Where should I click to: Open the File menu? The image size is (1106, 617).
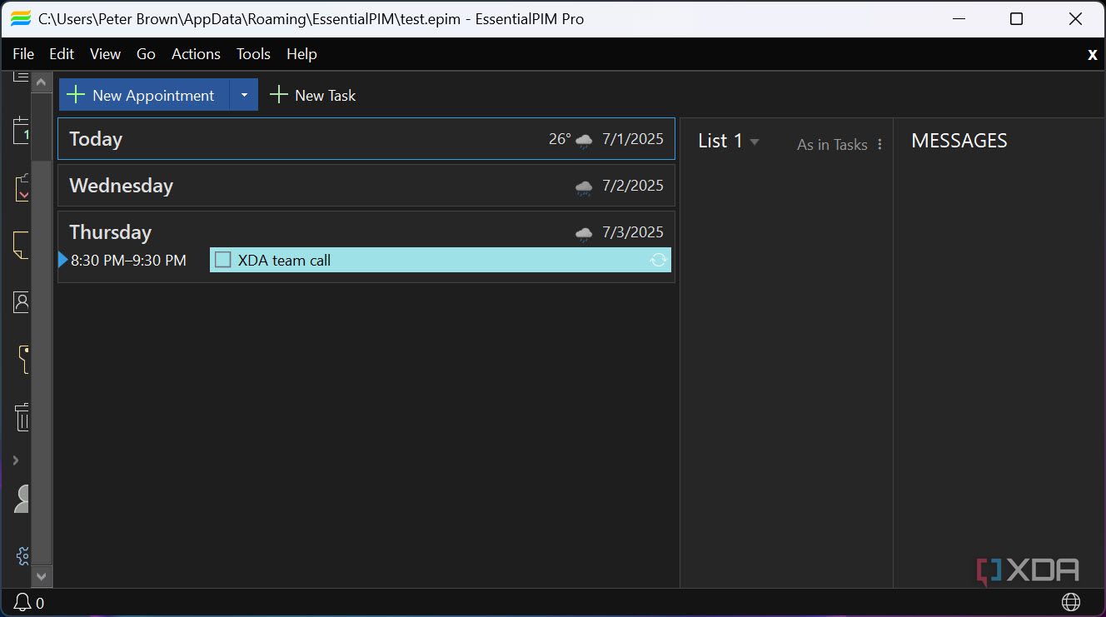point(23,53)
